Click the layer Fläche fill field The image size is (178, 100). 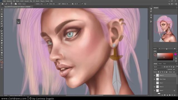(174, 72)
